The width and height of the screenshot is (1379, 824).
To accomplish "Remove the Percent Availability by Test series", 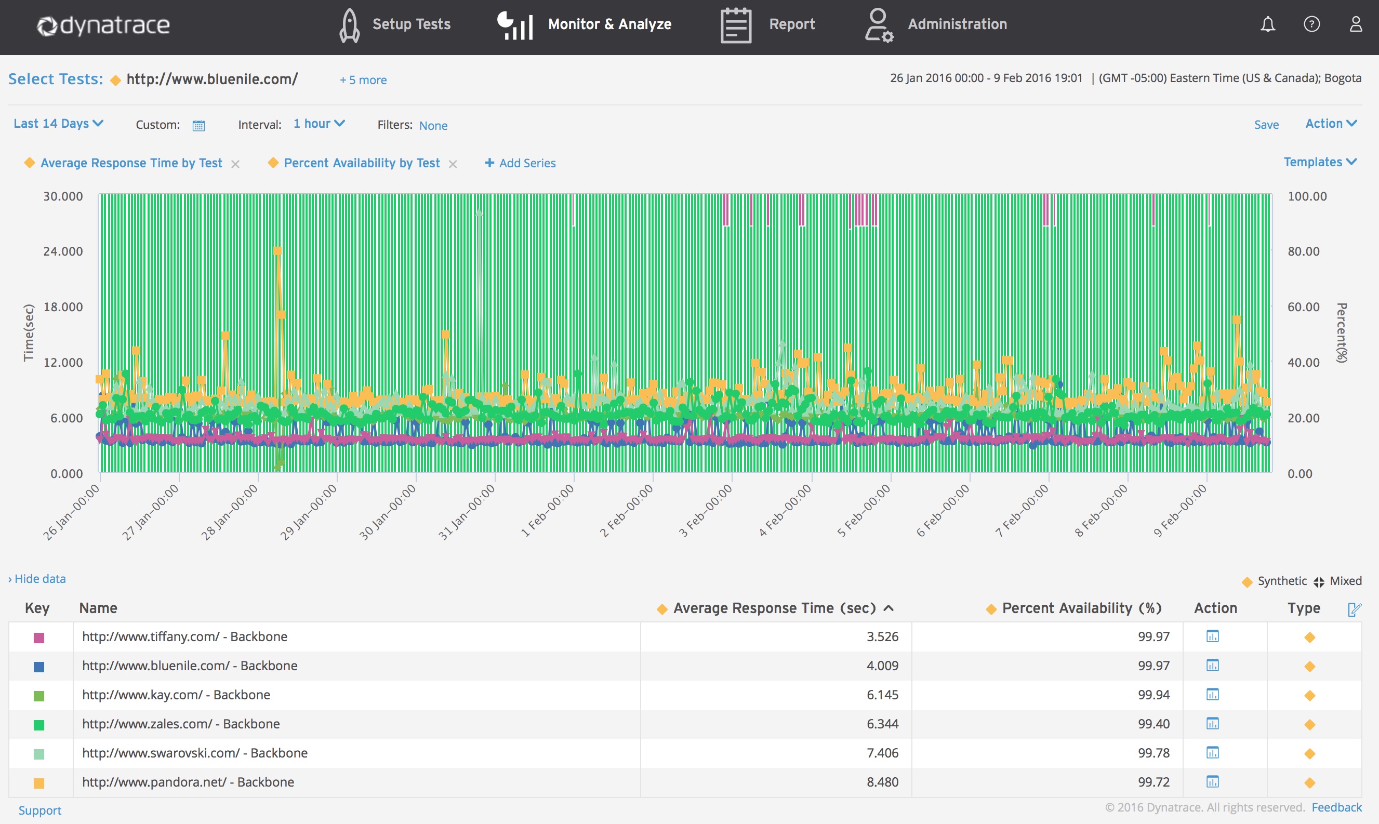I will (x=453, y=164).
